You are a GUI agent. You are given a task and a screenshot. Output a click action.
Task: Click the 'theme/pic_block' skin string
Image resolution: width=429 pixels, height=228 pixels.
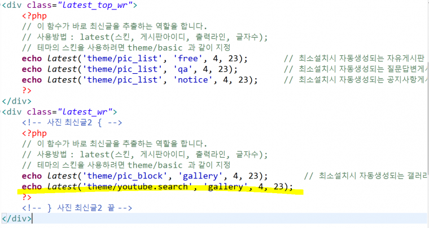[x=125, y=176]
